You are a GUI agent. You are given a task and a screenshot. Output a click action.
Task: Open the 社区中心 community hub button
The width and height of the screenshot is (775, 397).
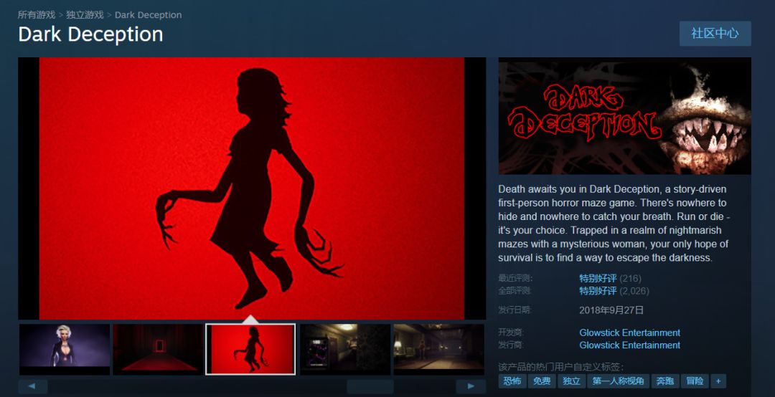pyautogui.click(x=715, y=34)
